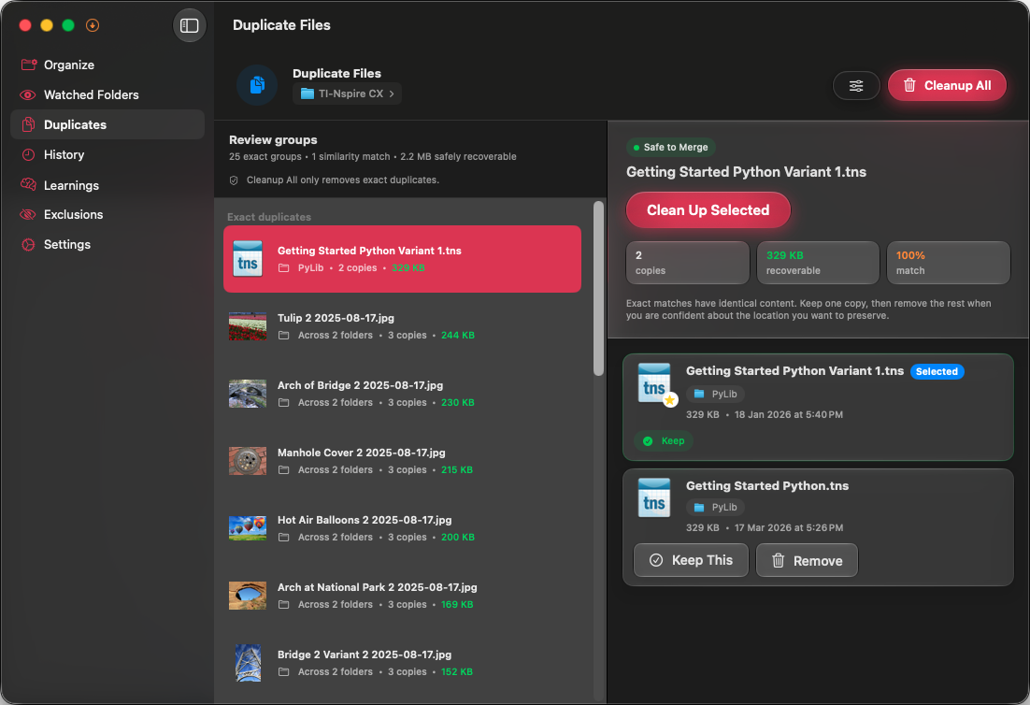Select Manhole Cover 2 2025-08-17.jpg group
This screenshot has height=705, width=1030.
(x=402, y=461)
